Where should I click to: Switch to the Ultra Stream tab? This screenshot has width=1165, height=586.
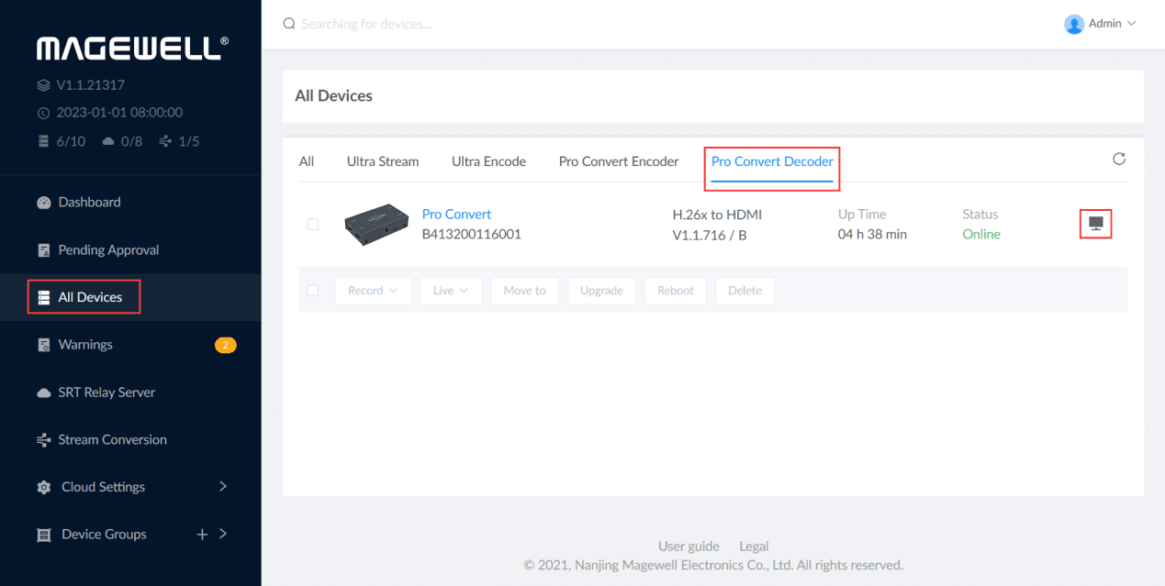tap(382, 161)
